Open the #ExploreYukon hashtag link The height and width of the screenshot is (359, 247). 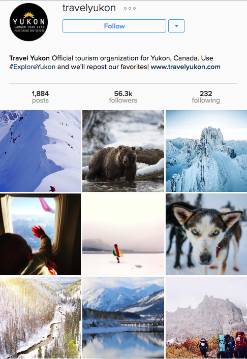(x=33, y=67)
